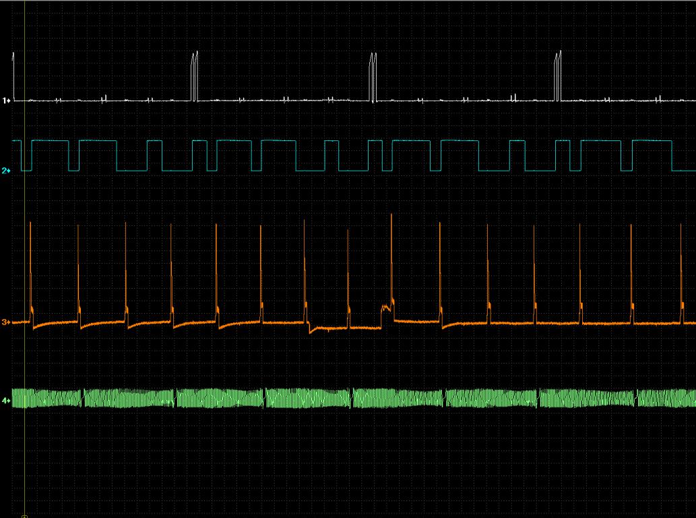The width and height of the screenshot is (696, 518).
Task: Click the yellow time cursor handle at the bottom
Action: pyautogui.click(x=24, y=516)
